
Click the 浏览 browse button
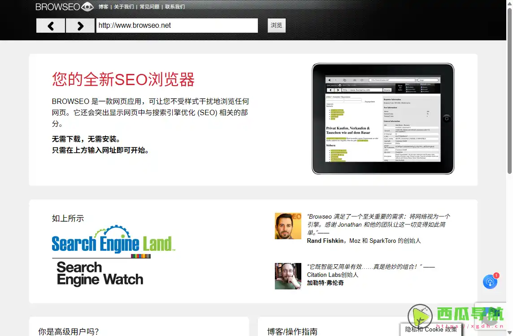coord(277,25)
